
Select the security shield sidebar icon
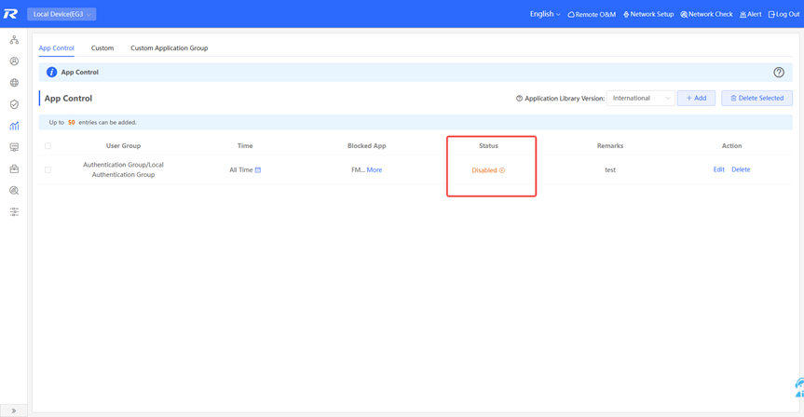14,104
